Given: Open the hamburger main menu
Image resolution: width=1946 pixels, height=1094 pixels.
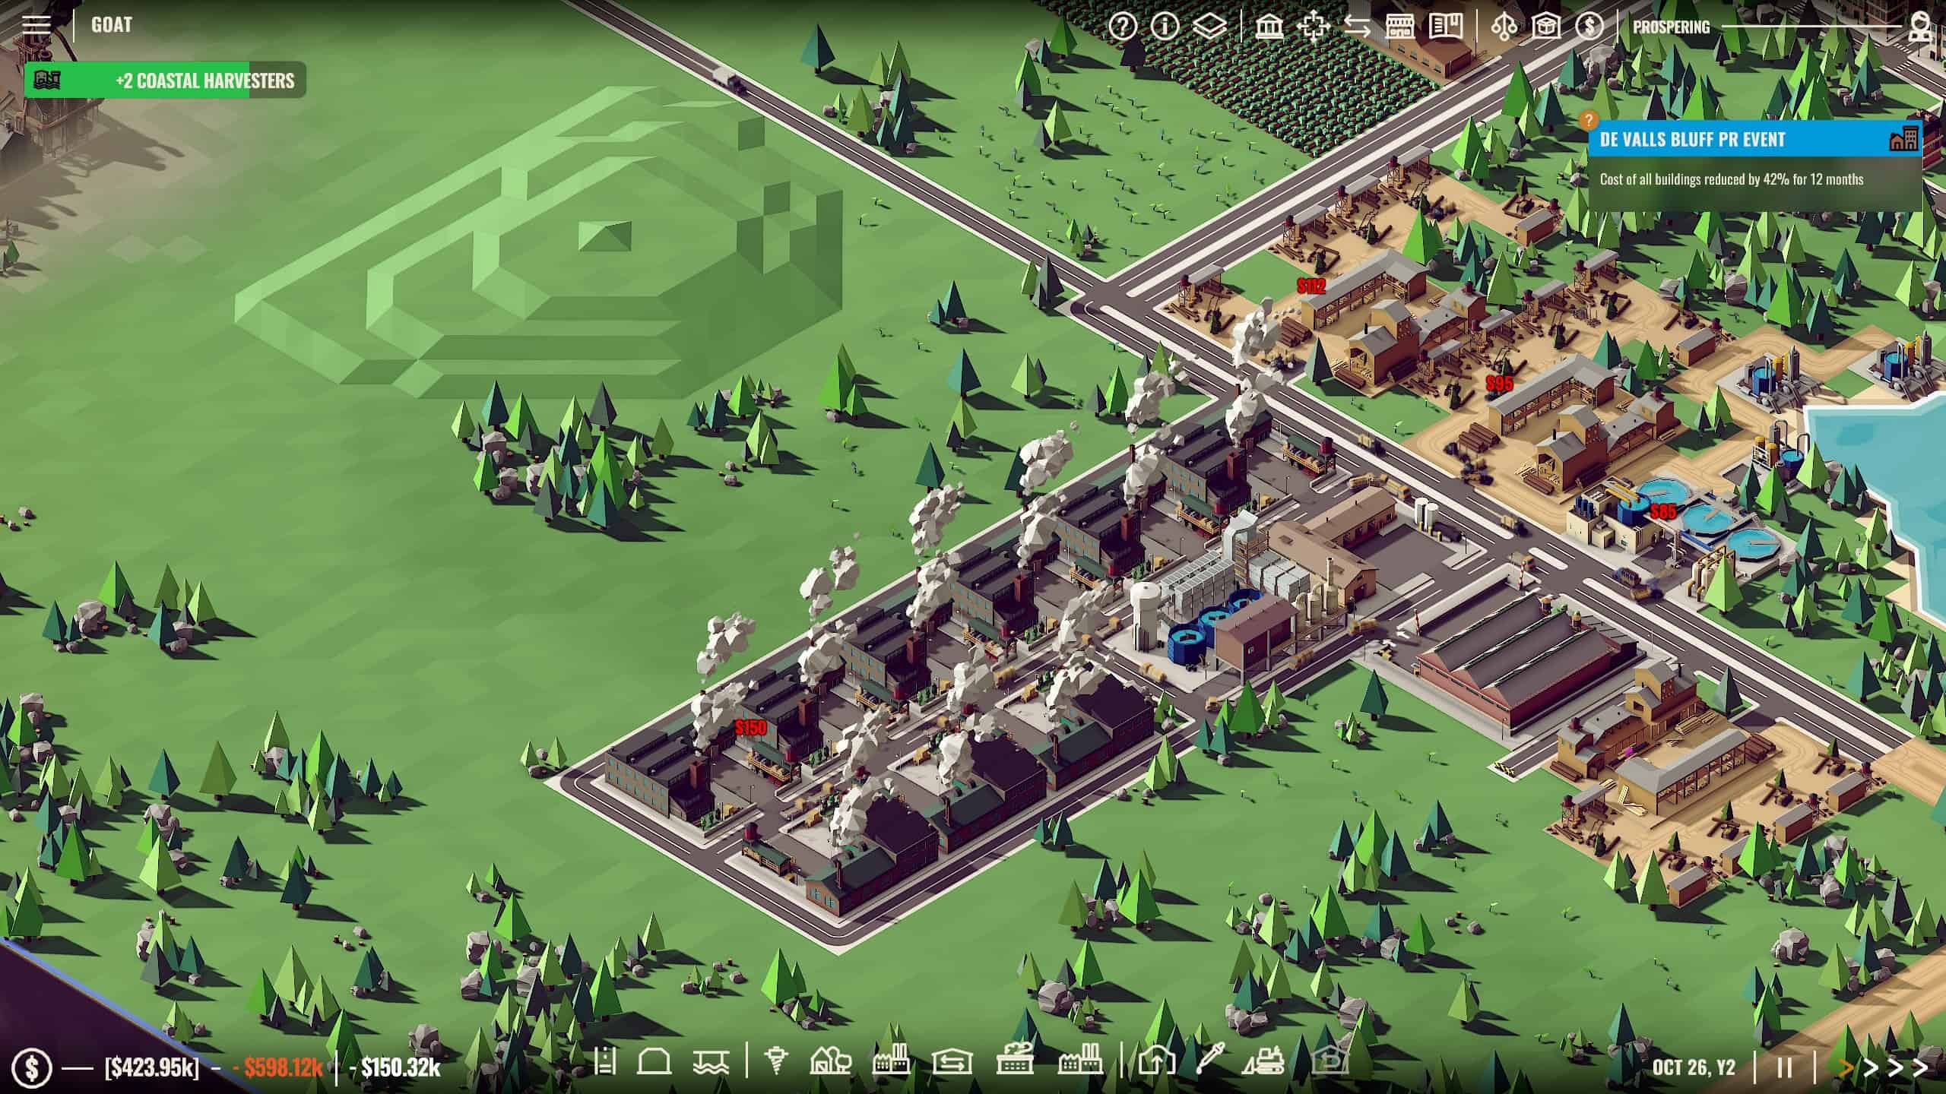Looking at the screenshot, I should [36, 25].
